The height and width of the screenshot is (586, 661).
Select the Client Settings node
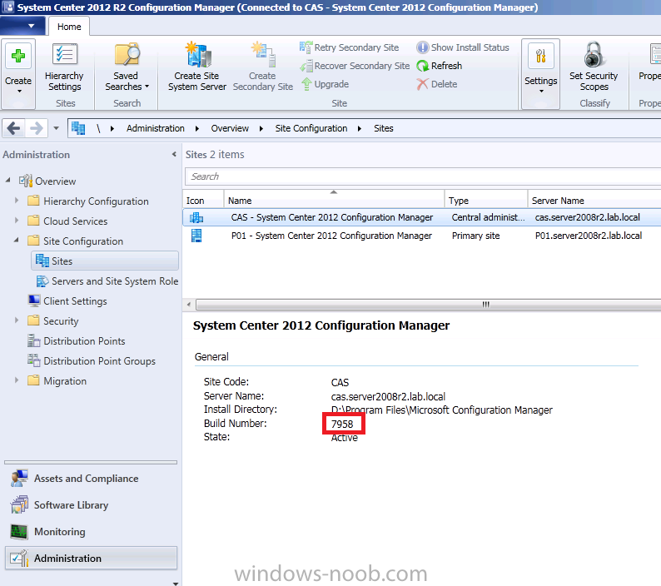(67, 301)
